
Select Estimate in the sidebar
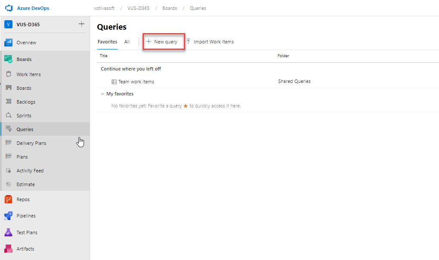coord(25,184)
